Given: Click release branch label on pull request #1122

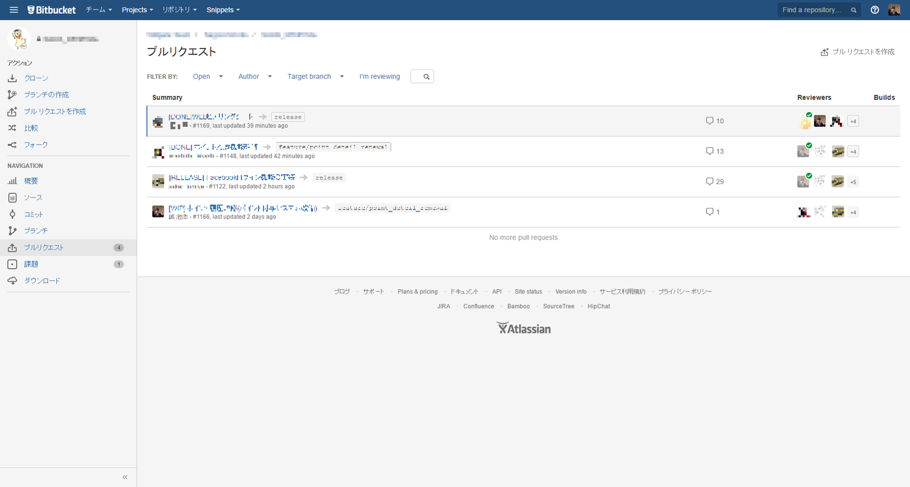Looking at the screenshot, I should (329, 177).
